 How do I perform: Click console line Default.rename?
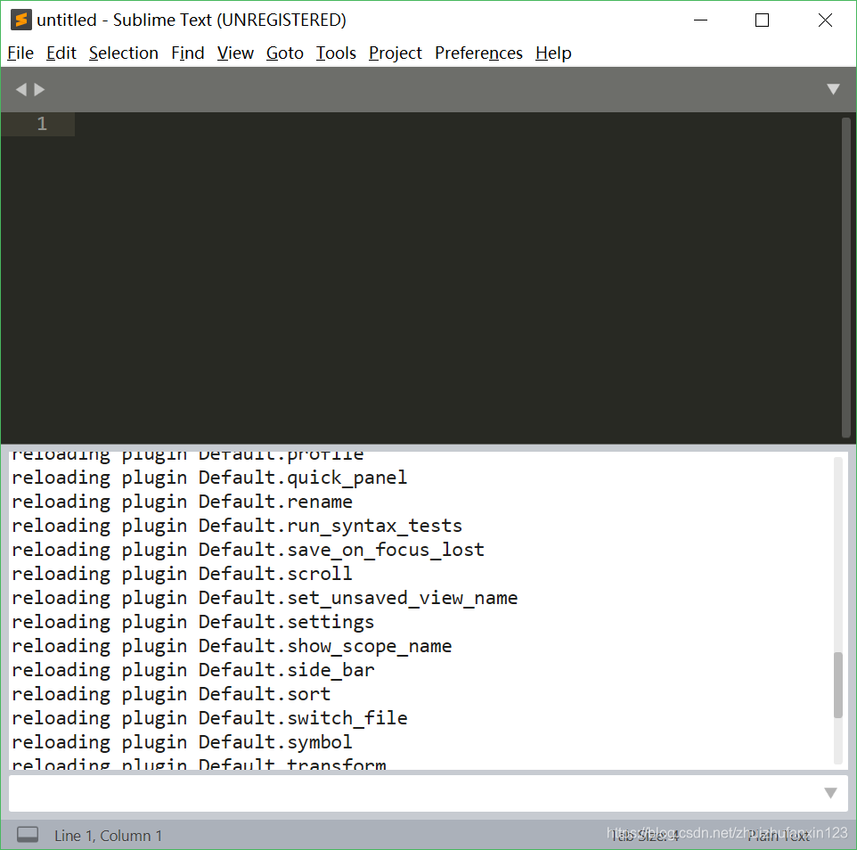pos(182,502)
